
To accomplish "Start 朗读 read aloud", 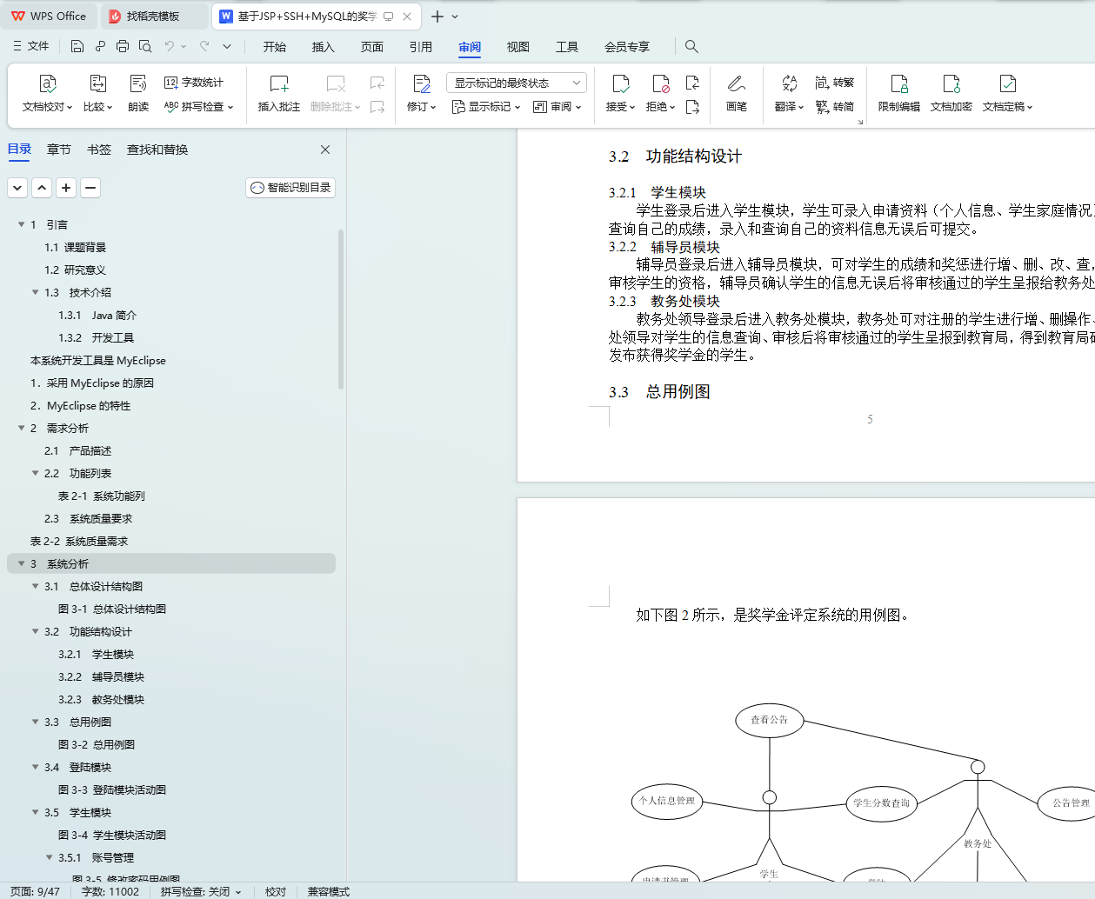I will (x=138, y=93).
